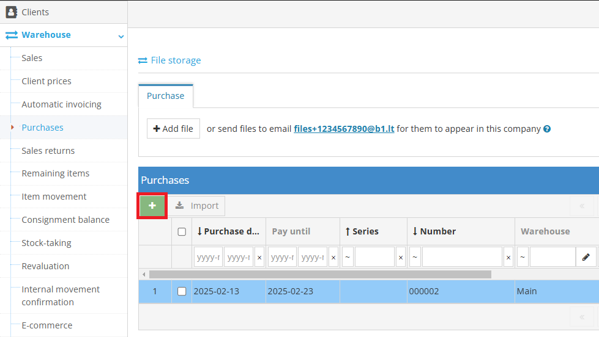Image resolution: width=599 pixels, height=337 pixels.
Task: Open the Number filter operator dropdown
Action: pos(415,258)
